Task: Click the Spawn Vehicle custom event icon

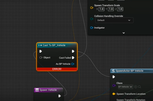Action: [37, 90]
